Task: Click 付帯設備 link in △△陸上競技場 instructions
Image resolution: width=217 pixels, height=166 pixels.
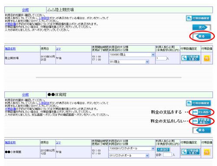Action: [10, 24]
